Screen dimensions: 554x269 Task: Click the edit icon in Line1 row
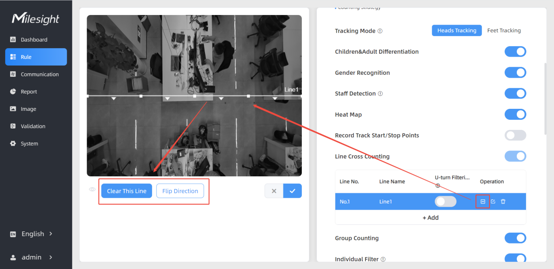[x=493, y=201]
